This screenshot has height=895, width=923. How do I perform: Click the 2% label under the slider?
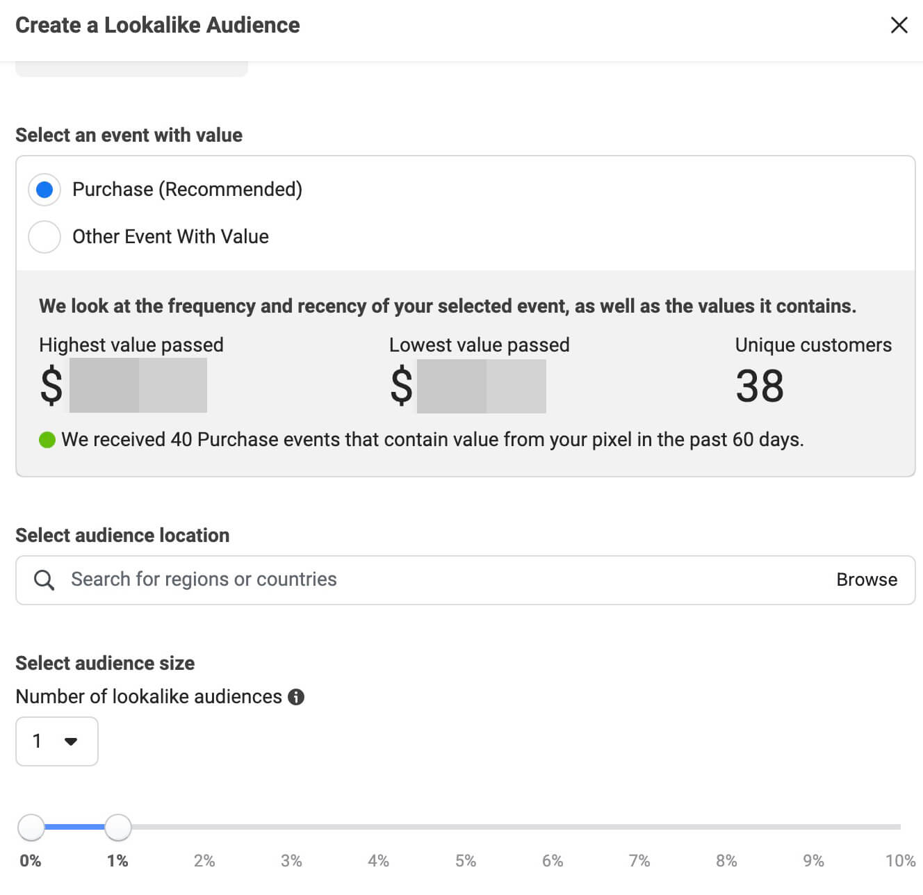(x=204, y=861)
